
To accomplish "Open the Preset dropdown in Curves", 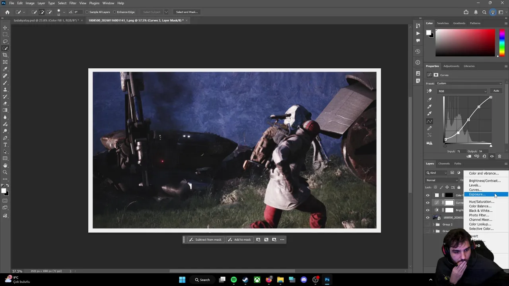I will click(470, 83).
